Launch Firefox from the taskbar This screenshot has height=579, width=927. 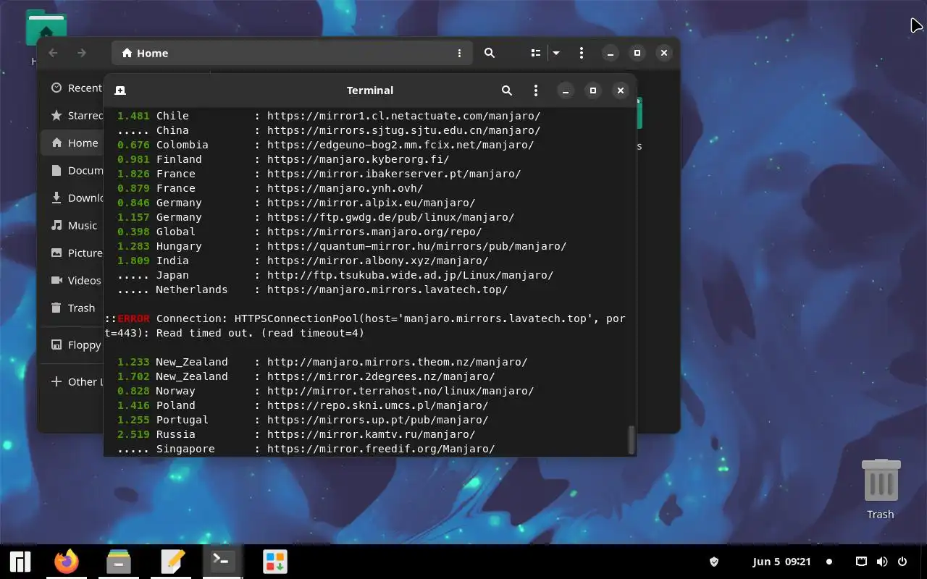(67, 562)
